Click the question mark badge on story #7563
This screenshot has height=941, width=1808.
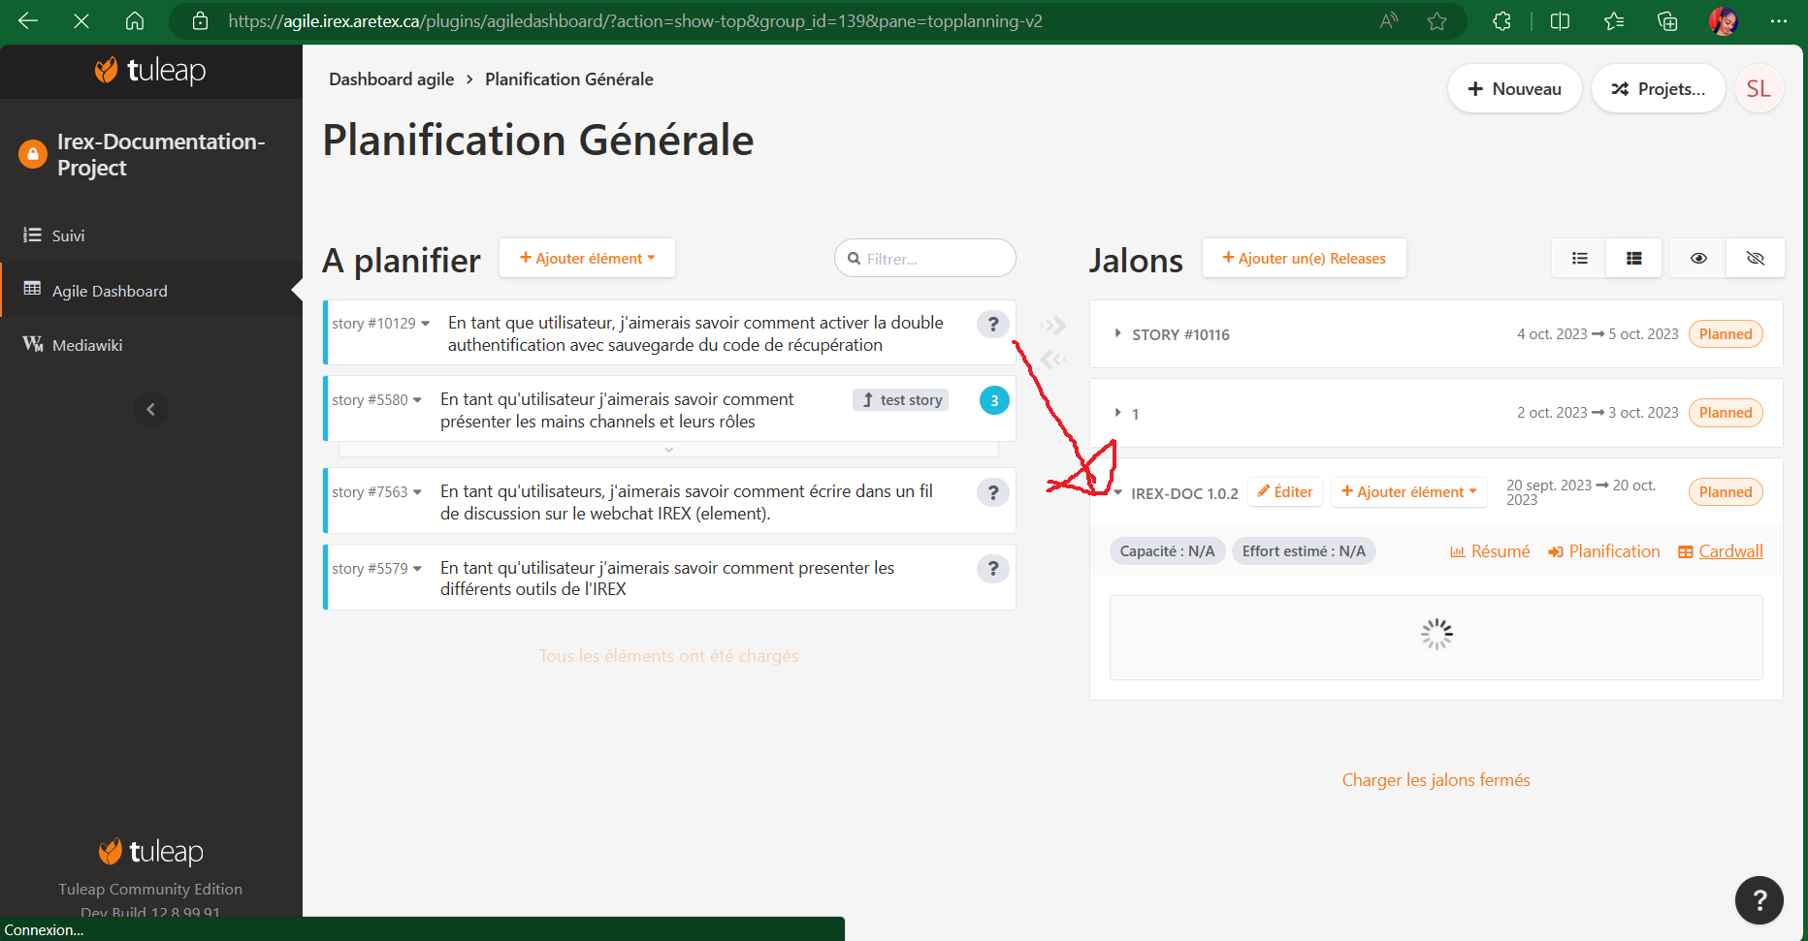tap(992, 492)
